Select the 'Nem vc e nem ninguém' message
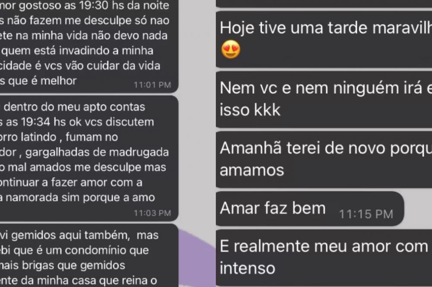Viewport: 432px width, 287px height. (324, 100)
